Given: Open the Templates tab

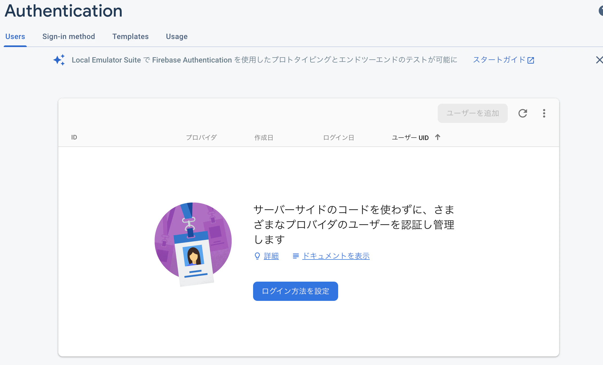Looking at the screenshot, I should tap(130, 36).
